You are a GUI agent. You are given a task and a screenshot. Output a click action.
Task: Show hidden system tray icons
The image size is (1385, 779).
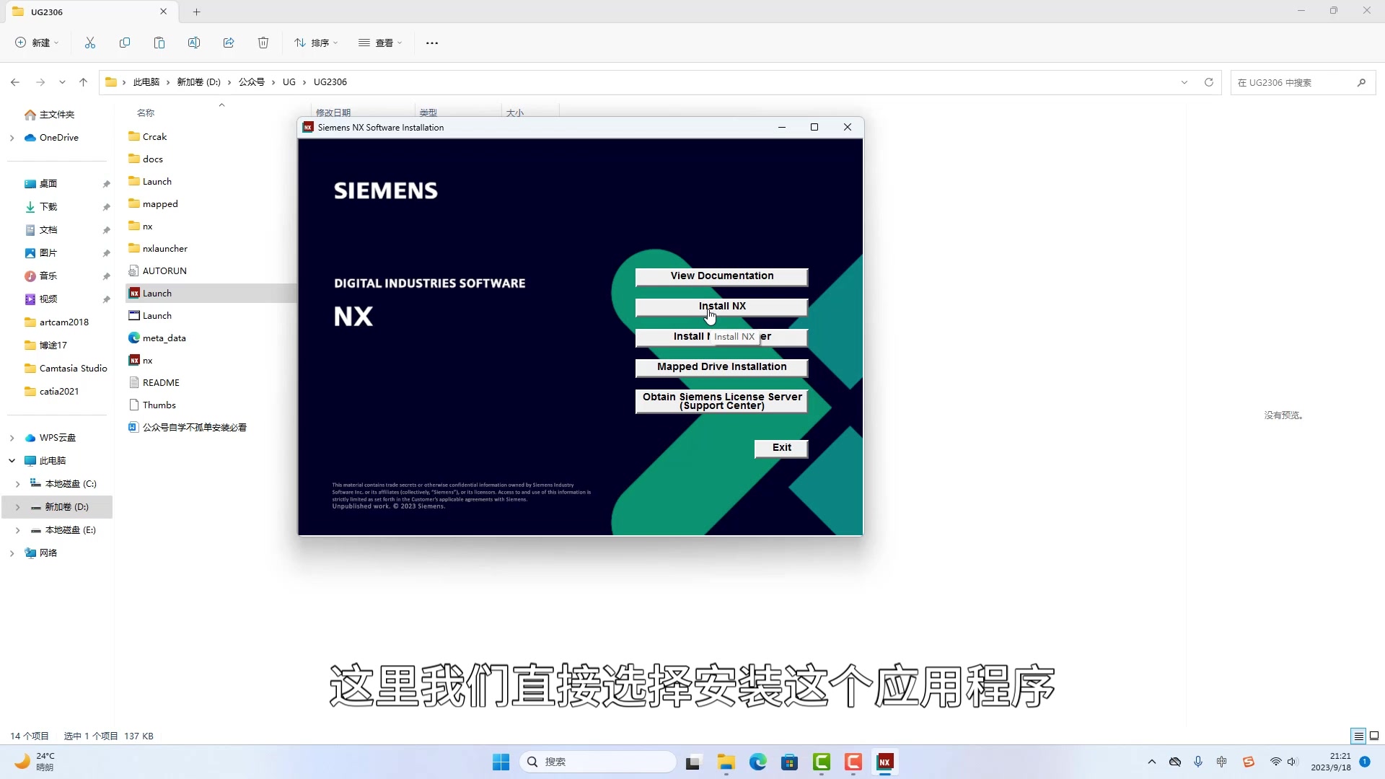click(x=1152, y=762)
